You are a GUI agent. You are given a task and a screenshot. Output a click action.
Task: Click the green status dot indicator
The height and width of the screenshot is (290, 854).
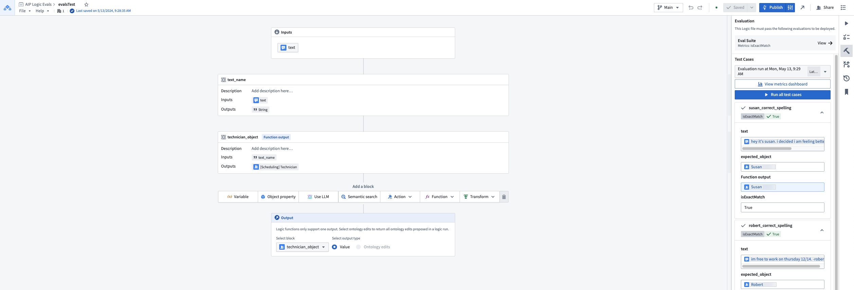click(716, 7)
